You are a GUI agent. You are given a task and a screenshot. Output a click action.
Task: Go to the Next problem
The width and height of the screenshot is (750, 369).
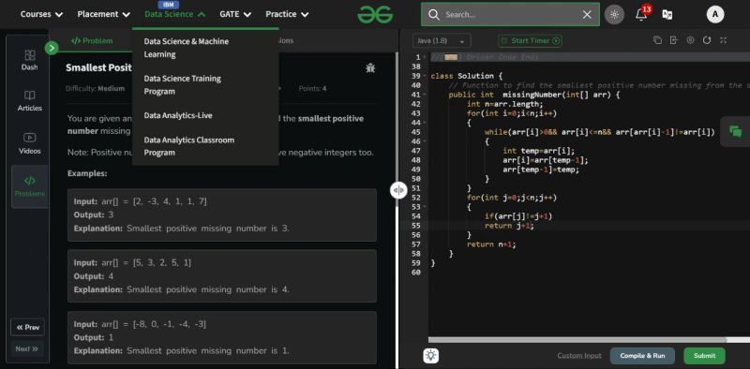point(27,349)
